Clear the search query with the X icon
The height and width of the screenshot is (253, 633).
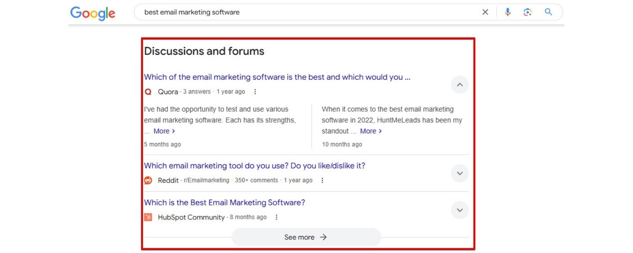485,12
